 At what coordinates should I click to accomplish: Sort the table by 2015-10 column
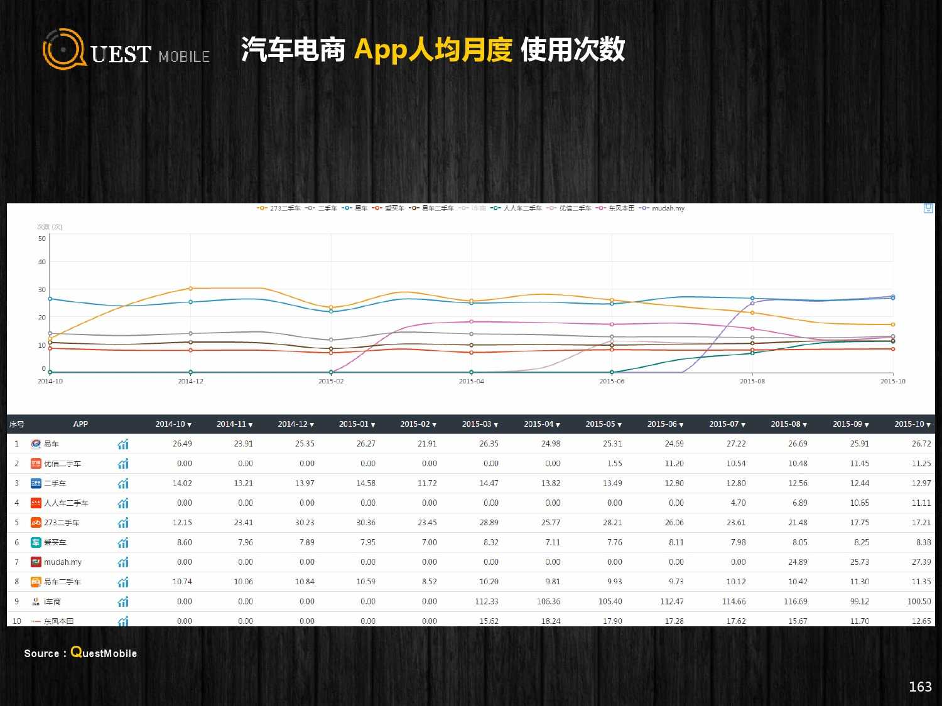click(929, 425)
